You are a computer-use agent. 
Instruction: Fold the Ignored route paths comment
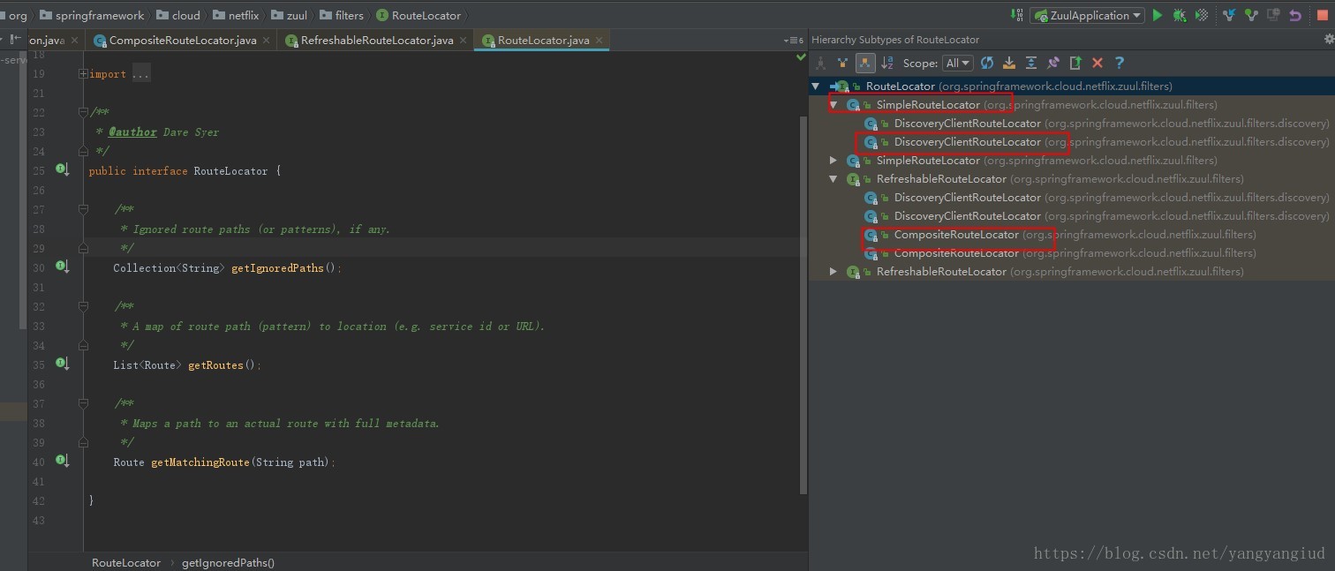(x=83, y=209)
